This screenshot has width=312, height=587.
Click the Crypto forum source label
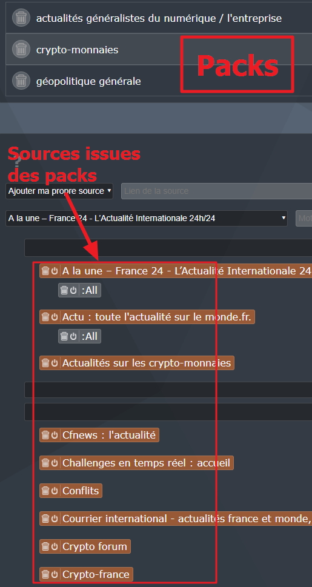pos(95,546)
